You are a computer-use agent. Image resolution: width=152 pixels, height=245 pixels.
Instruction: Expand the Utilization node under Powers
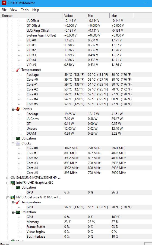(13, 139)
